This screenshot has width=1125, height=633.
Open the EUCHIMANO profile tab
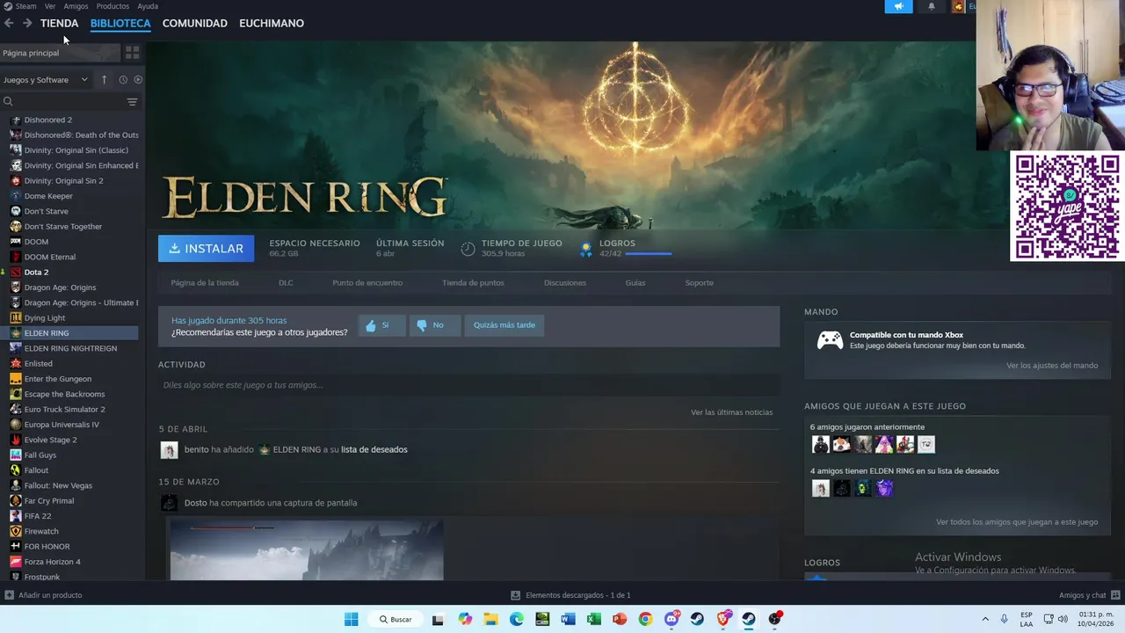click(272, 23)
